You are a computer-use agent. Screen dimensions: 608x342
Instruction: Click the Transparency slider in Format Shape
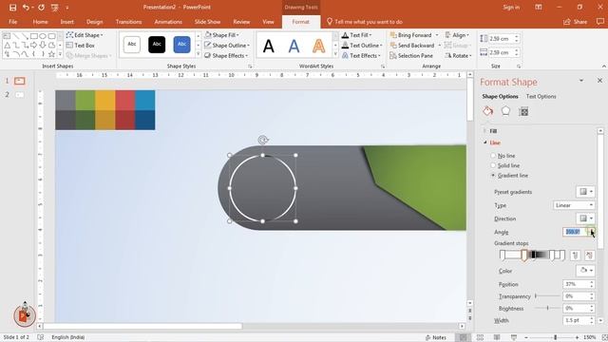546,295
